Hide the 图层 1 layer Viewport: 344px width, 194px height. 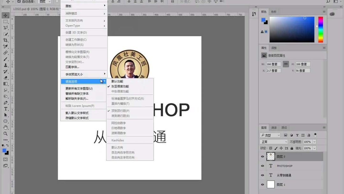tap(262, 184)
